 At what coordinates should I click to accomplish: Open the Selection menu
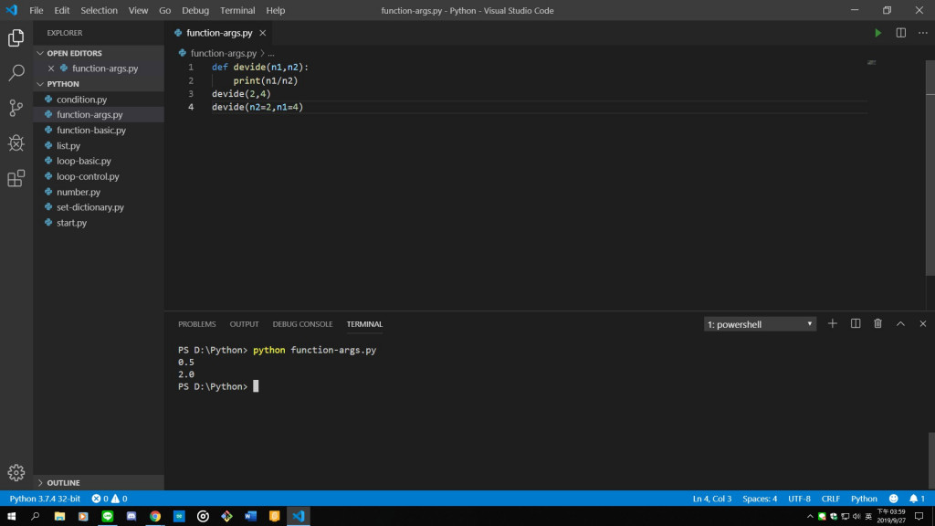[99, 10]
